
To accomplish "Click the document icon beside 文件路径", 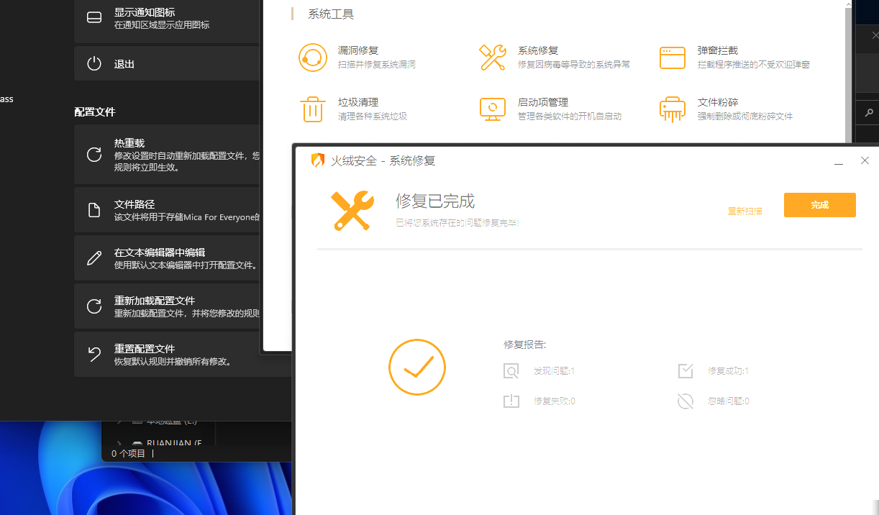I will (x=94, y=210).
